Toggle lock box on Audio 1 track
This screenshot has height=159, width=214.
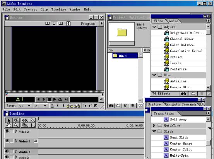click(x=12, y=151)
